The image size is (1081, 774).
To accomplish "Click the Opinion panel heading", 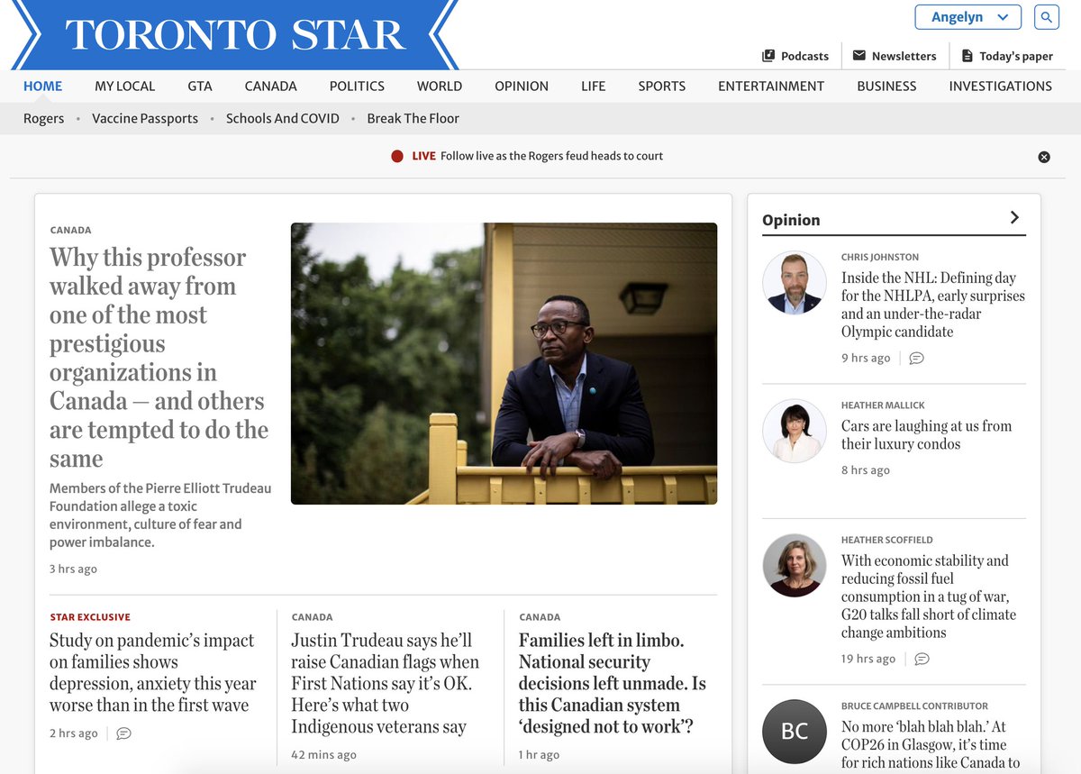I will [x=791, y=220].
